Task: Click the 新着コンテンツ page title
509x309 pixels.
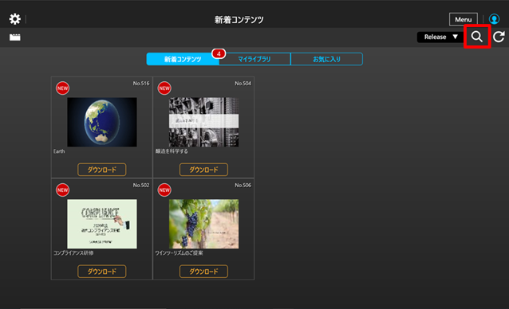Action: click(239, 20)
